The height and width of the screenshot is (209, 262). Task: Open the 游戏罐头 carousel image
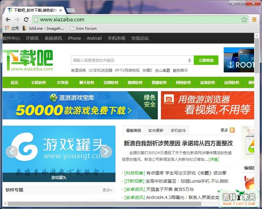click(59, 154)
